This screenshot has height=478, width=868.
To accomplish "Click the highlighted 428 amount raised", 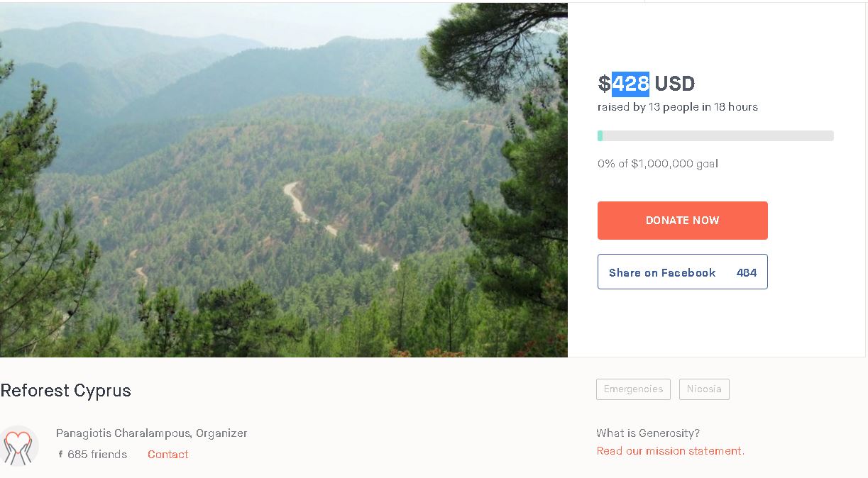I will [630, 84].
